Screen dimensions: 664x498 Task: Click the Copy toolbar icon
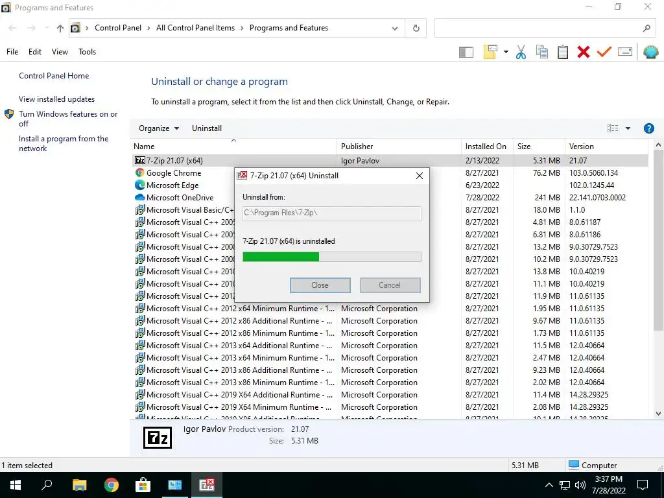pyautogui.click(x=541, y=52)
